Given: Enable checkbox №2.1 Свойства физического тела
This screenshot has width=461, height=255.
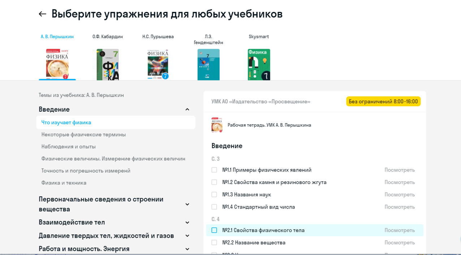Looking at the screenshot, I should 214,230.
